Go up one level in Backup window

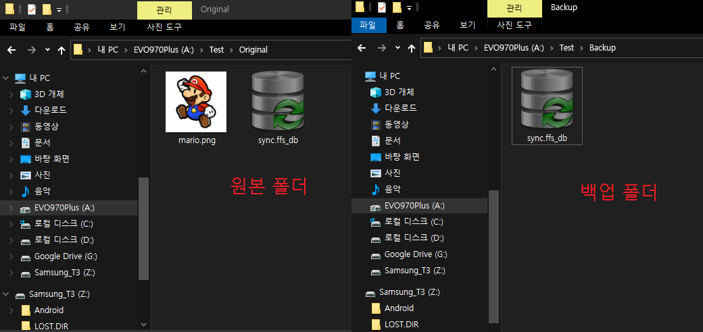tap(412, 48)
